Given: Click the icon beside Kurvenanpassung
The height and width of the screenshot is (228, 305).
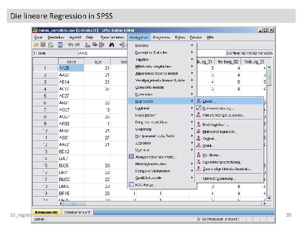Looking at the screenshot, I should point(198,108).
